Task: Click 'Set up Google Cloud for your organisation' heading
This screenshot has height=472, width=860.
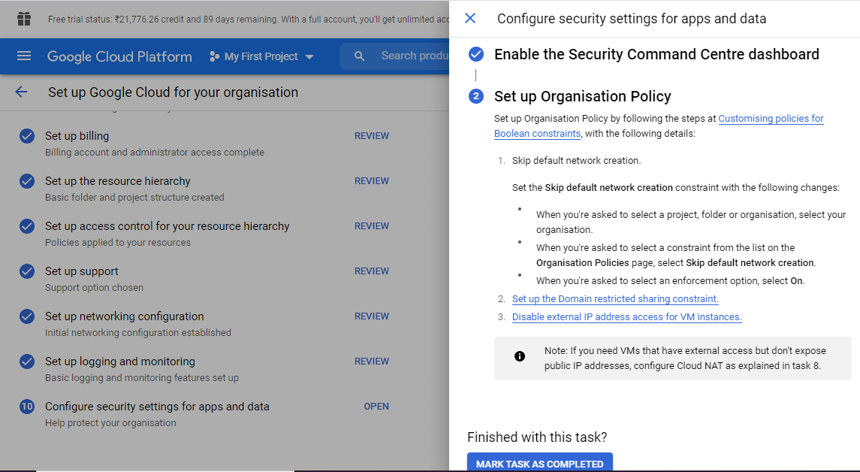Action: (x=173, y=92)
